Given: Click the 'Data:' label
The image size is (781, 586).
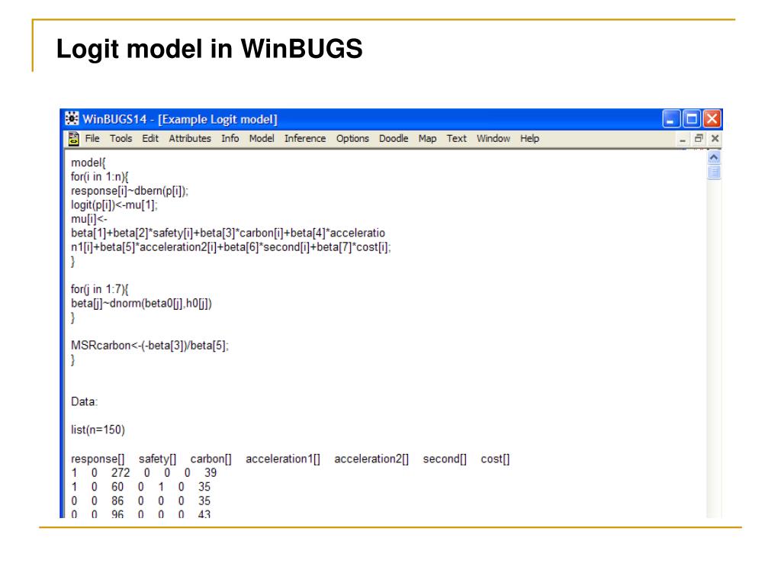Looking at the screenshot, I should pyautogui.click(x=84, y=401).
